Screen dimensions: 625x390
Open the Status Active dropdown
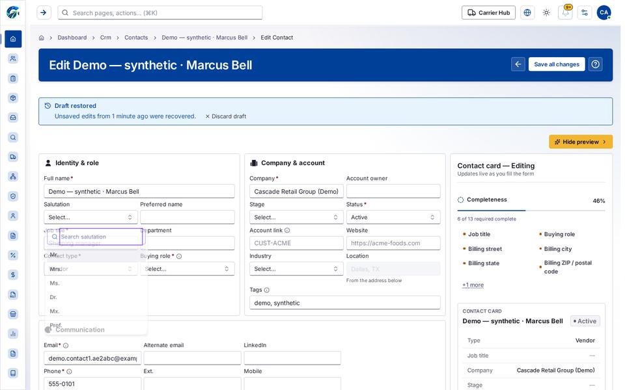[393, 217]
